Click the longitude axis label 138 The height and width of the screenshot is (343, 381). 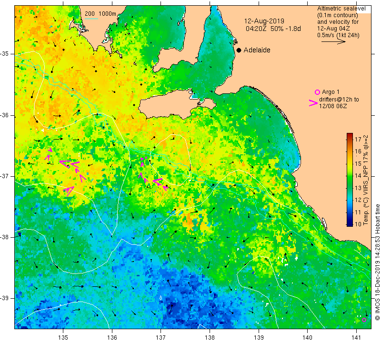(x=210, y=337)
